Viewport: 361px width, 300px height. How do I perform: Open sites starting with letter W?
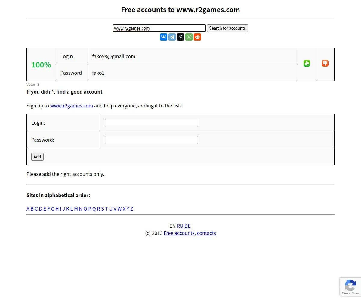119,209
